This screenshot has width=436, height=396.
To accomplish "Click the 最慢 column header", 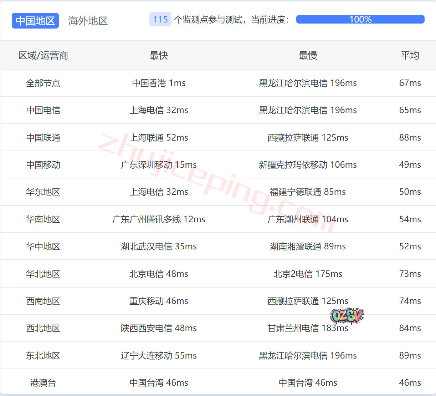I will pyautogui.click(x=308, y=55).
